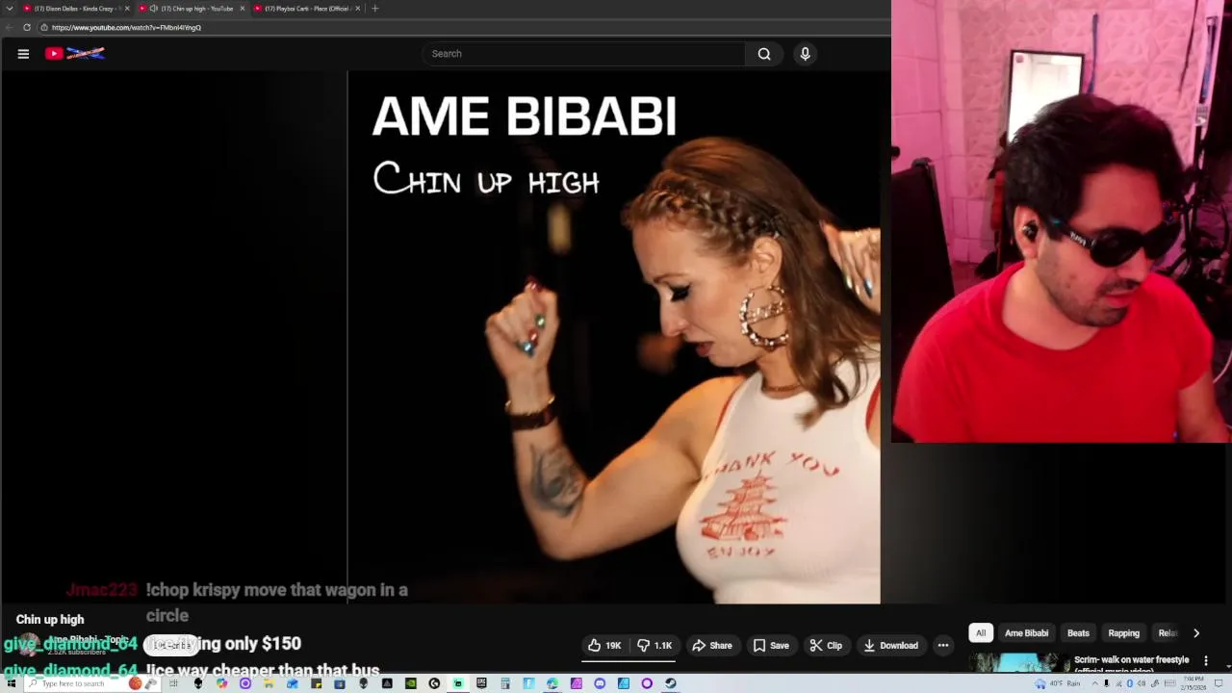Create a Clip of the video
The image size is (1232, 693).
[826, 646]
